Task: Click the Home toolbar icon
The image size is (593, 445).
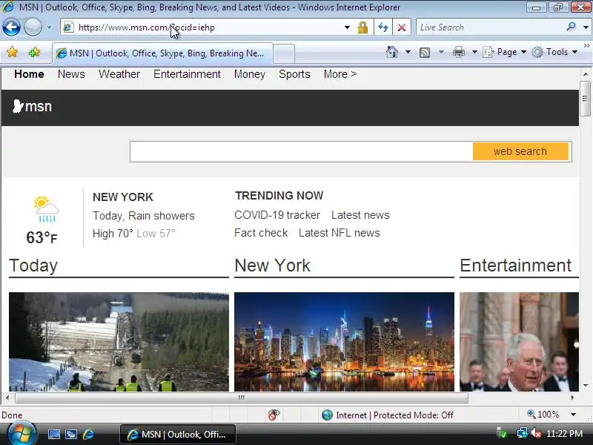Action: point(392,52)
